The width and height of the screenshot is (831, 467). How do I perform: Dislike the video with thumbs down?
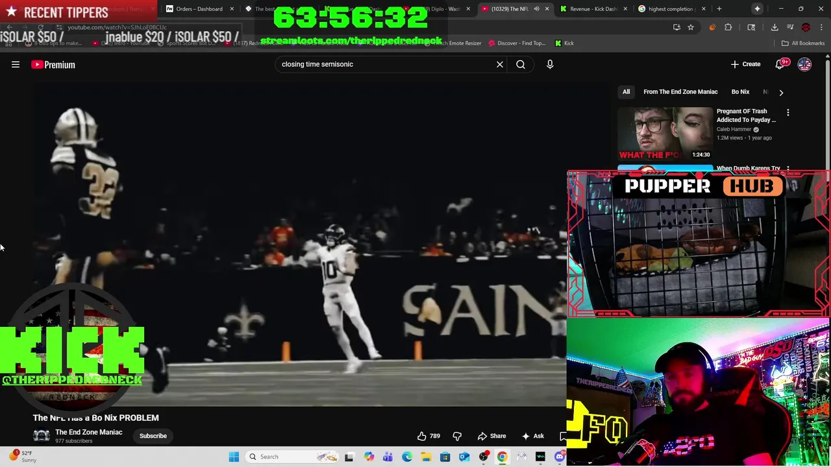pos(457,436)
